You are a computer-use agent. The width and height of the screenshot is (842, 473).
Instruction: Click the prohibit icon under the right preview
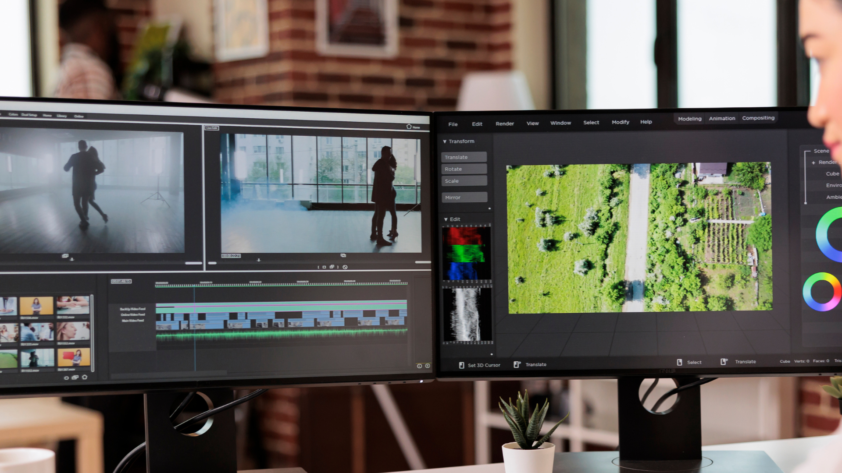point(345,267)
